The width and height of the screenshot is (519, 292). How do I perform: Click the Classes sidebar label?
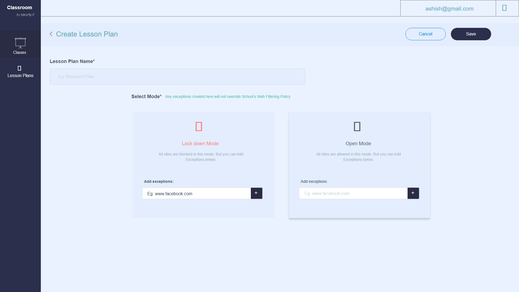[x=20, y=52]
